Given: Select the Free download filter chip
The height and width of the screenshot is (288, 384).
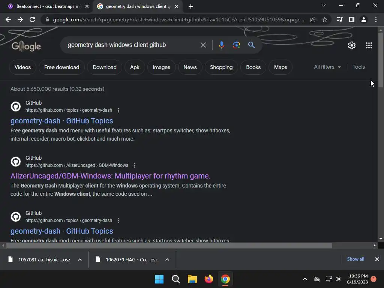Looking at the screenshot, I should [x=62, y=67].
